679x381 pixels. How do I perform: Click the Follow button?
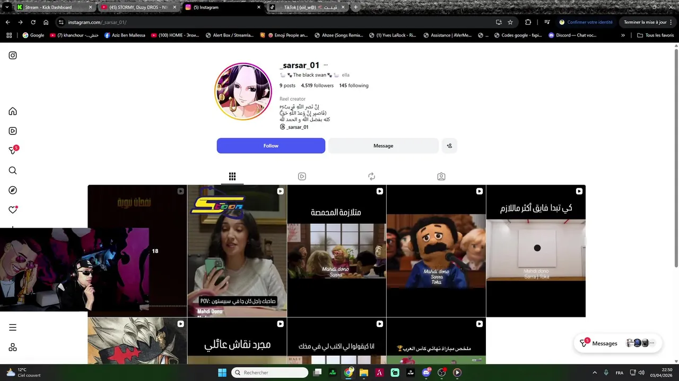271,146
